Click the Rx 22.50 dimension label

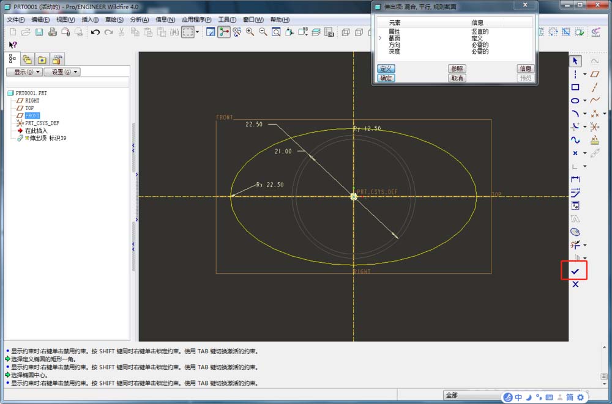click(x=270, y=185)
